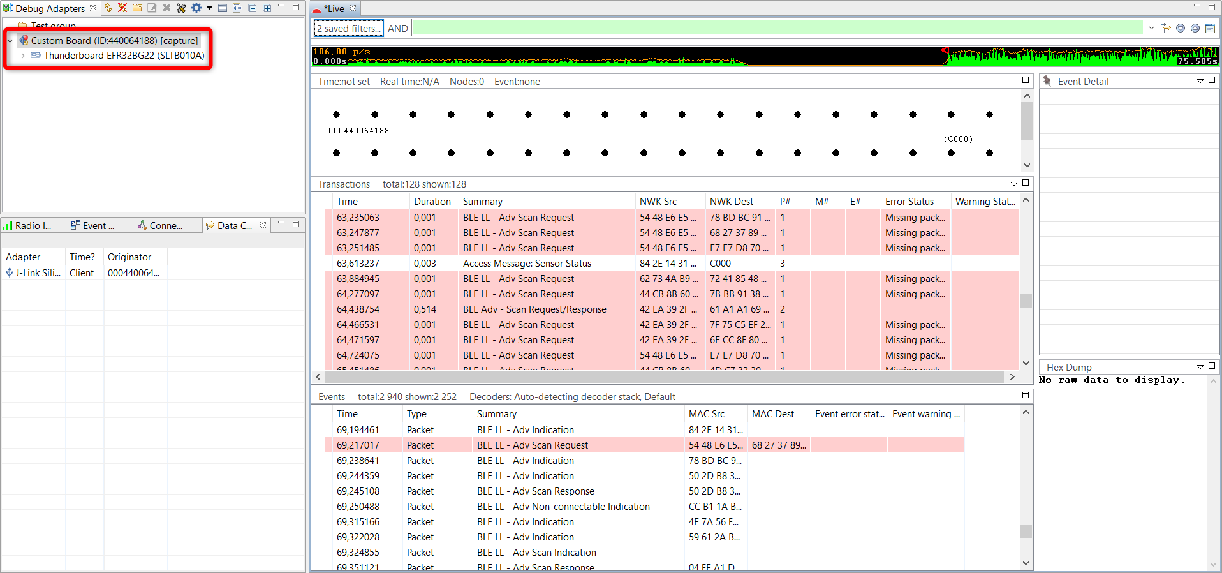Image resolution: width=1222 pixels, height=573 pixels.
Task: Click the edit adapter pencil icon
Action: click(x=152, y=8)
